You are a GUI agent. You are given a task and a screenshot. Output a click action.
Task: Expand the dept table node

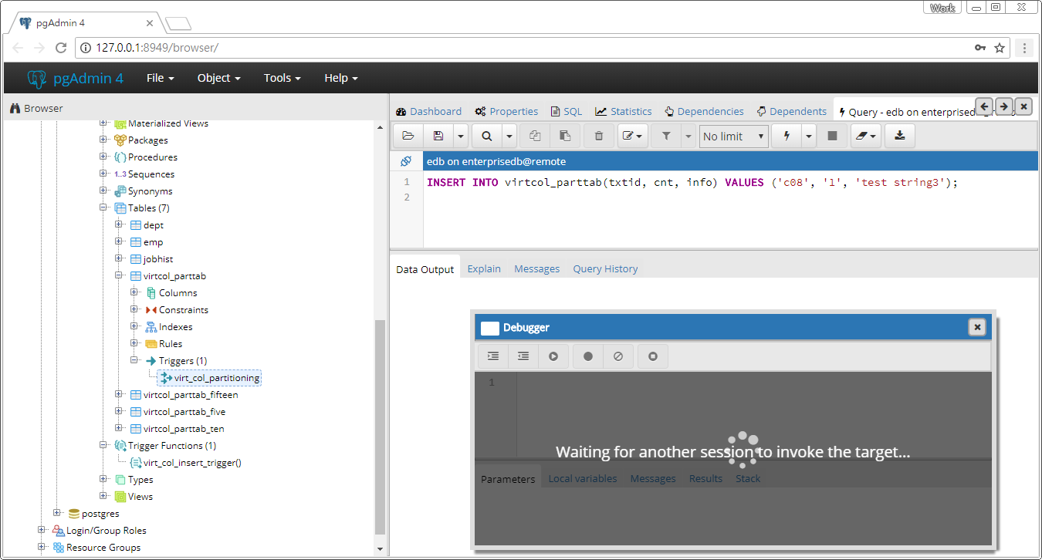click(x=119, y=225)
